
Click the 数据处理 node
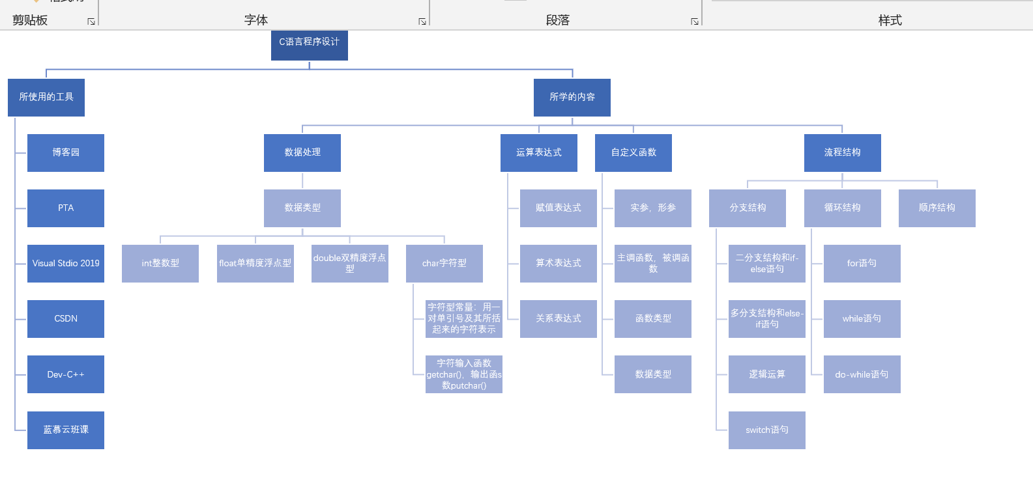(x=302, y=153)
